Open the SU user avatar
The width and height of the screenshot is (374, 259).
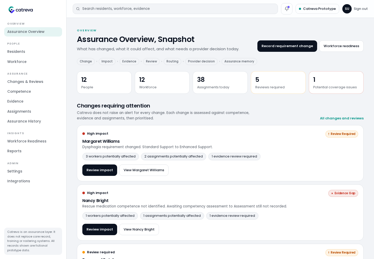(347, 9)
